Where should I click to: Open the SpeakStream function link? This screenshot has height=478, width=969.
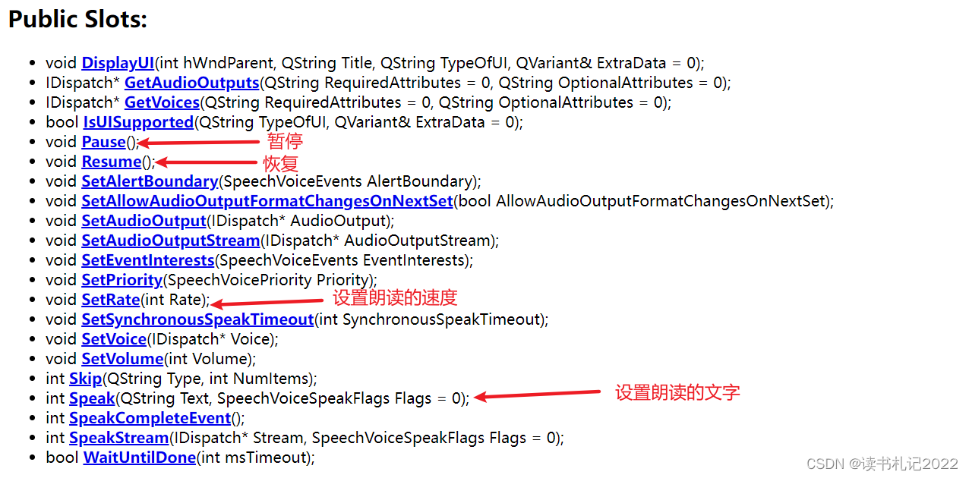118,437
